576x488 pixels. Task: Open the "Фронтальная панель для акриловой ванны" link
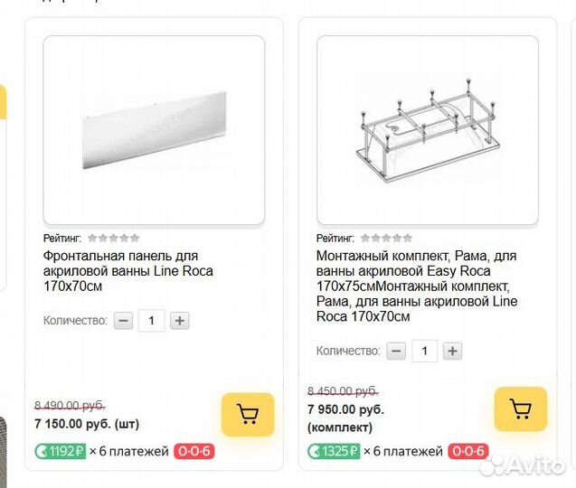pyautogui.click(x=127, y=270)
